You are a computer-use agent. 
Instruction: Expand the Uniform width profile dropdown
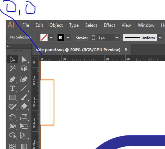[x=160, y=37]
